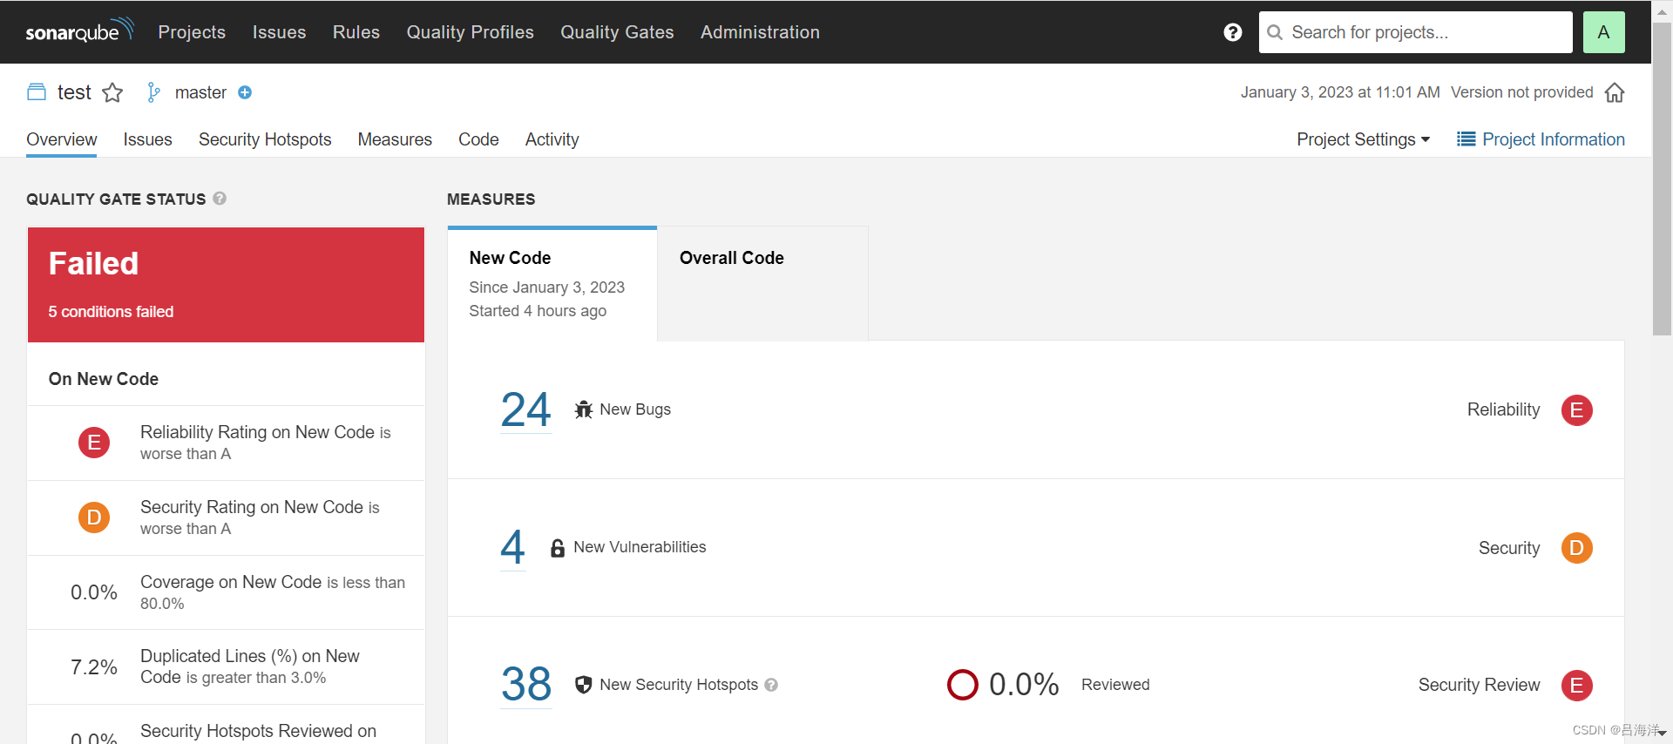
Task: Click the page vertical scrollbar
Action: click(x=1662, y=179)
